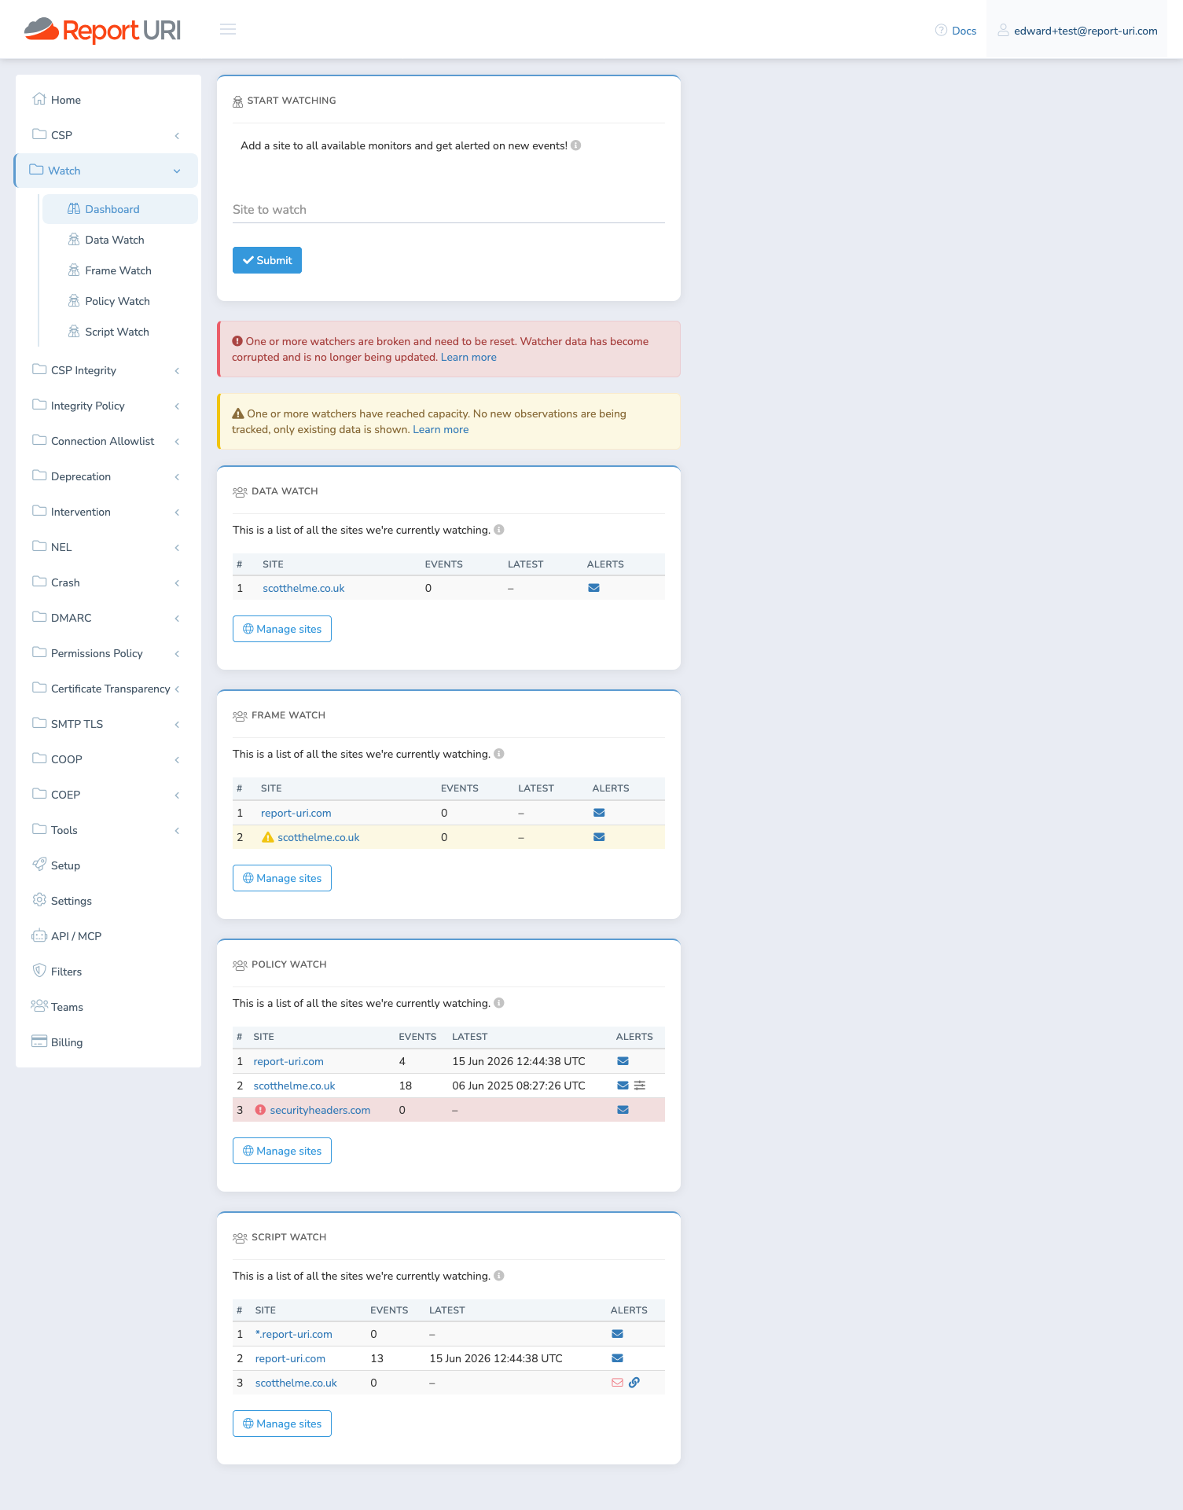This screenshot has width=1183, height=1510.
Task: Toggle email alert for Frame Watch report-uri.com
Action: (599, 813)
